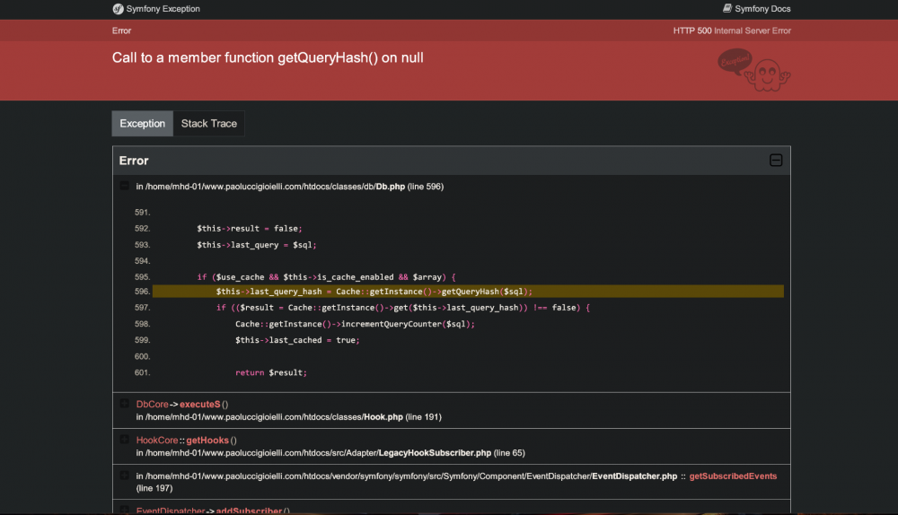Click the 'Error' panel heading
Viewport: 898px width, 515px height.
(134, 161)
